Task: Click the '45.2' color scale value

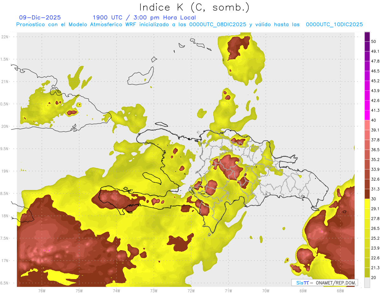Action: point(375,81)
